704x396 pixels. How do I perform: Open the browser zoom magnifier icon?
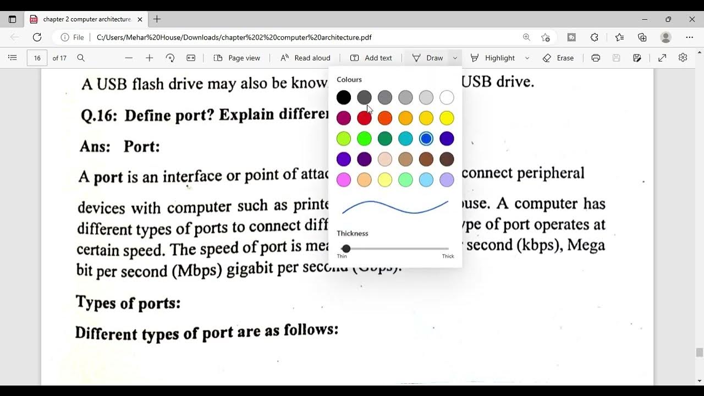(x=526, y=37)
